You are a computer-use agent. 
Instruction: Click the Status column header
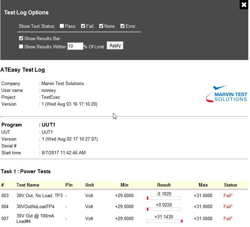[x=230, y=185]
